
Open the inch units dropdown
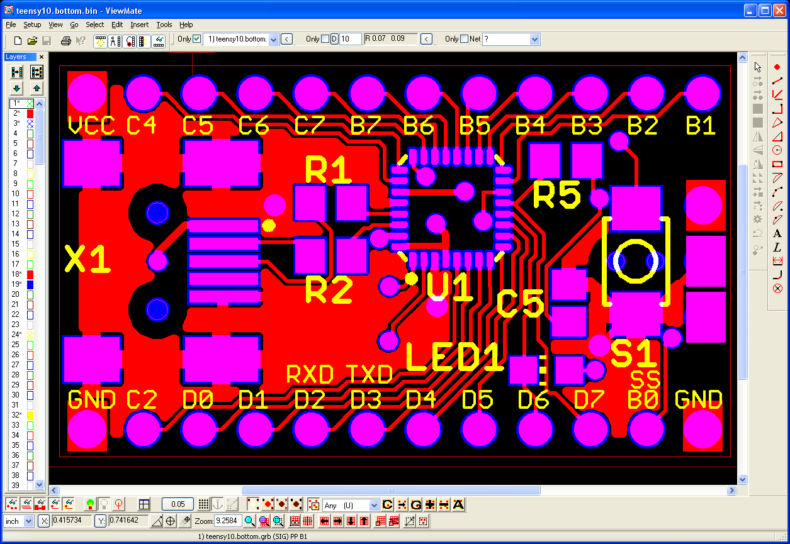[28, 521]
